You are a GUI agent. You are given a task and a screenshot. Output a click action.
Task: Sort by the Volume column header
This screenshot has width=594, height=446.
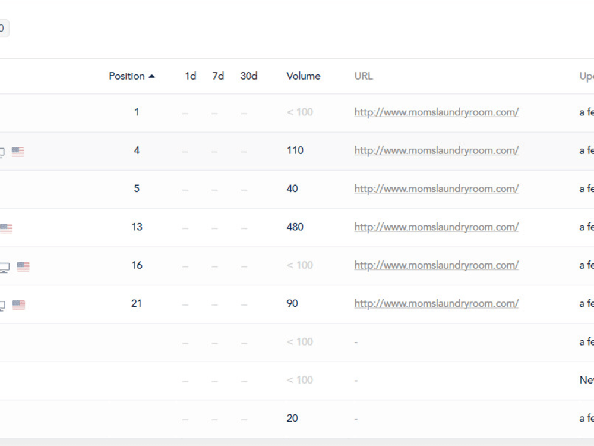tap(303, 76)
